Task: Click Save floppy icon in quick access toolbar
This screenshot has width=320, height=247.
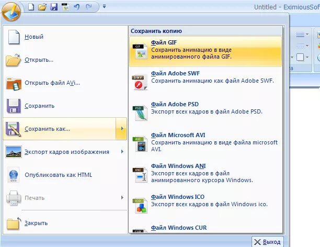Action: (54, 7)
